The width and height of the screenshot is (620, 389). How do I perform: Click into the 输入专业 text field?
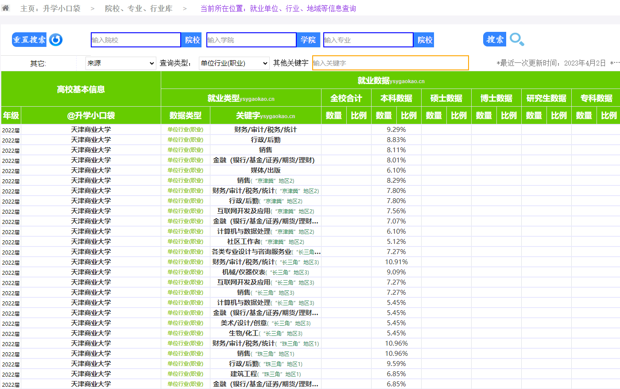tap(368, 40)
